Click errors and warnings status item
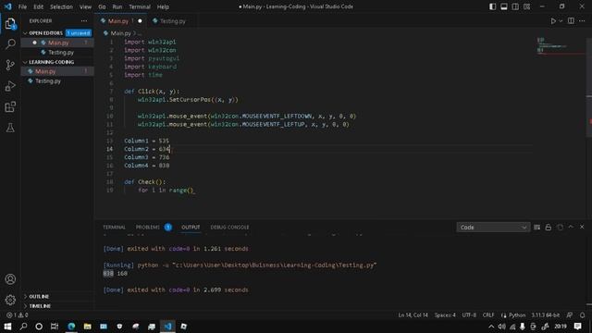This screenshot has height=333, width=592. [x=17, y=315]
